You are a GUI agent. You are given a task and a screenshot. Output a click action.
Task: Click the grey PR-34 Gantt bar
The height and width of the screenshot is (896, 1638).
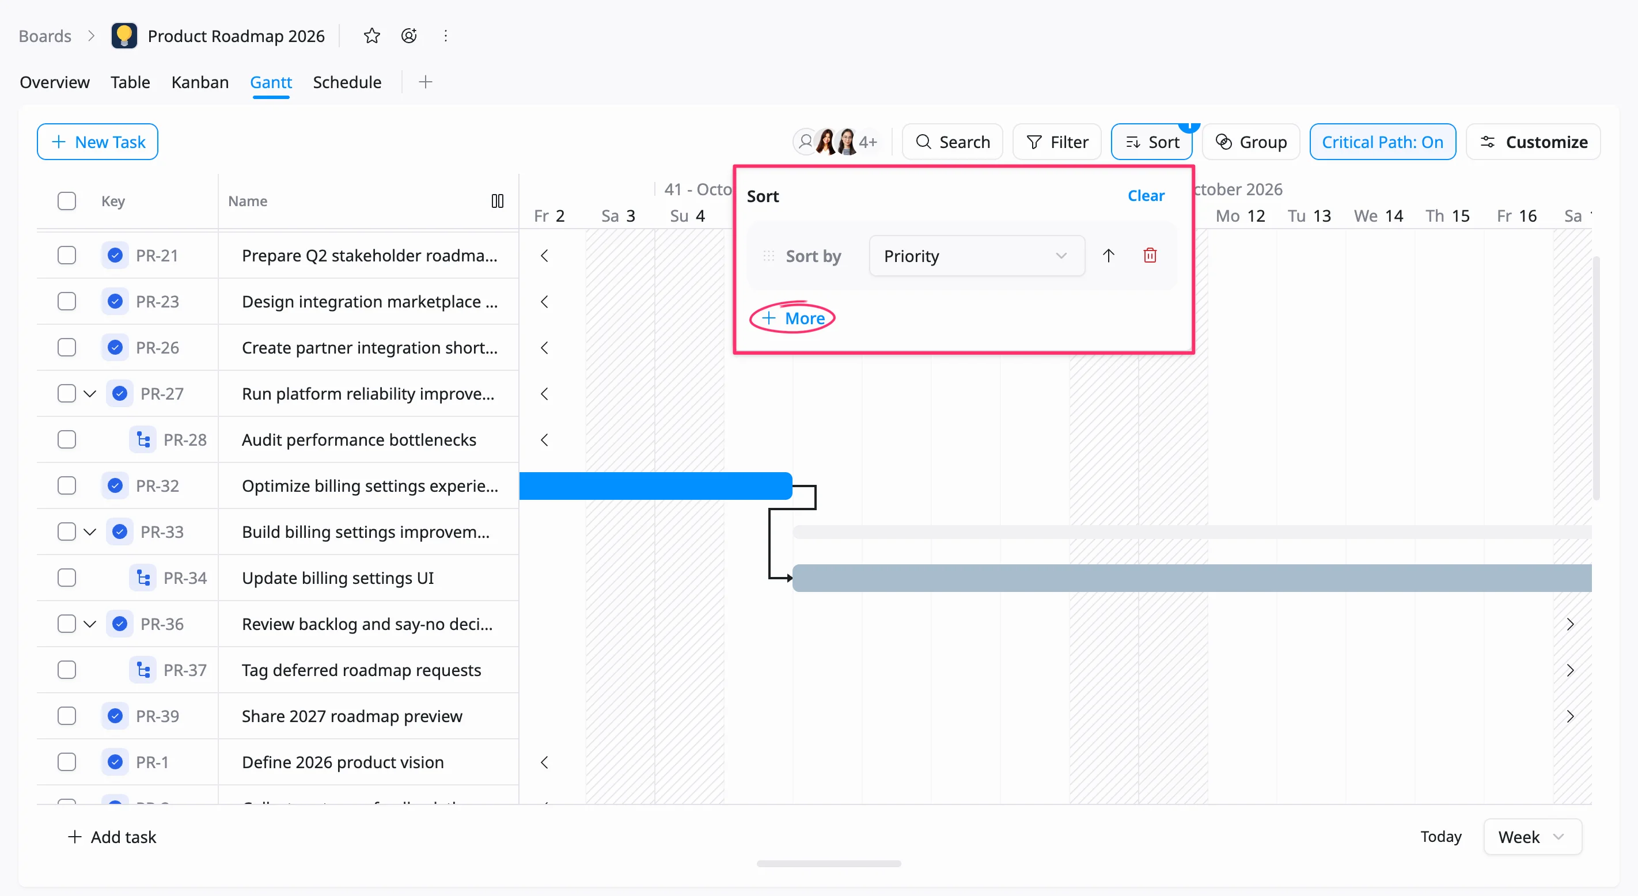coord(1192,578)
